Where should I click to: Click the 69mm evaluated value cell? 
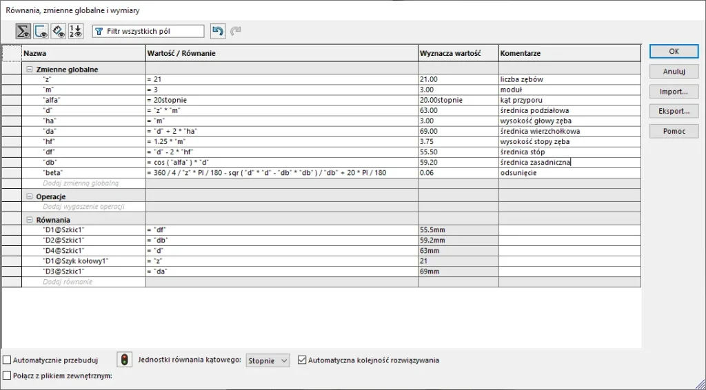coord(458,271)
